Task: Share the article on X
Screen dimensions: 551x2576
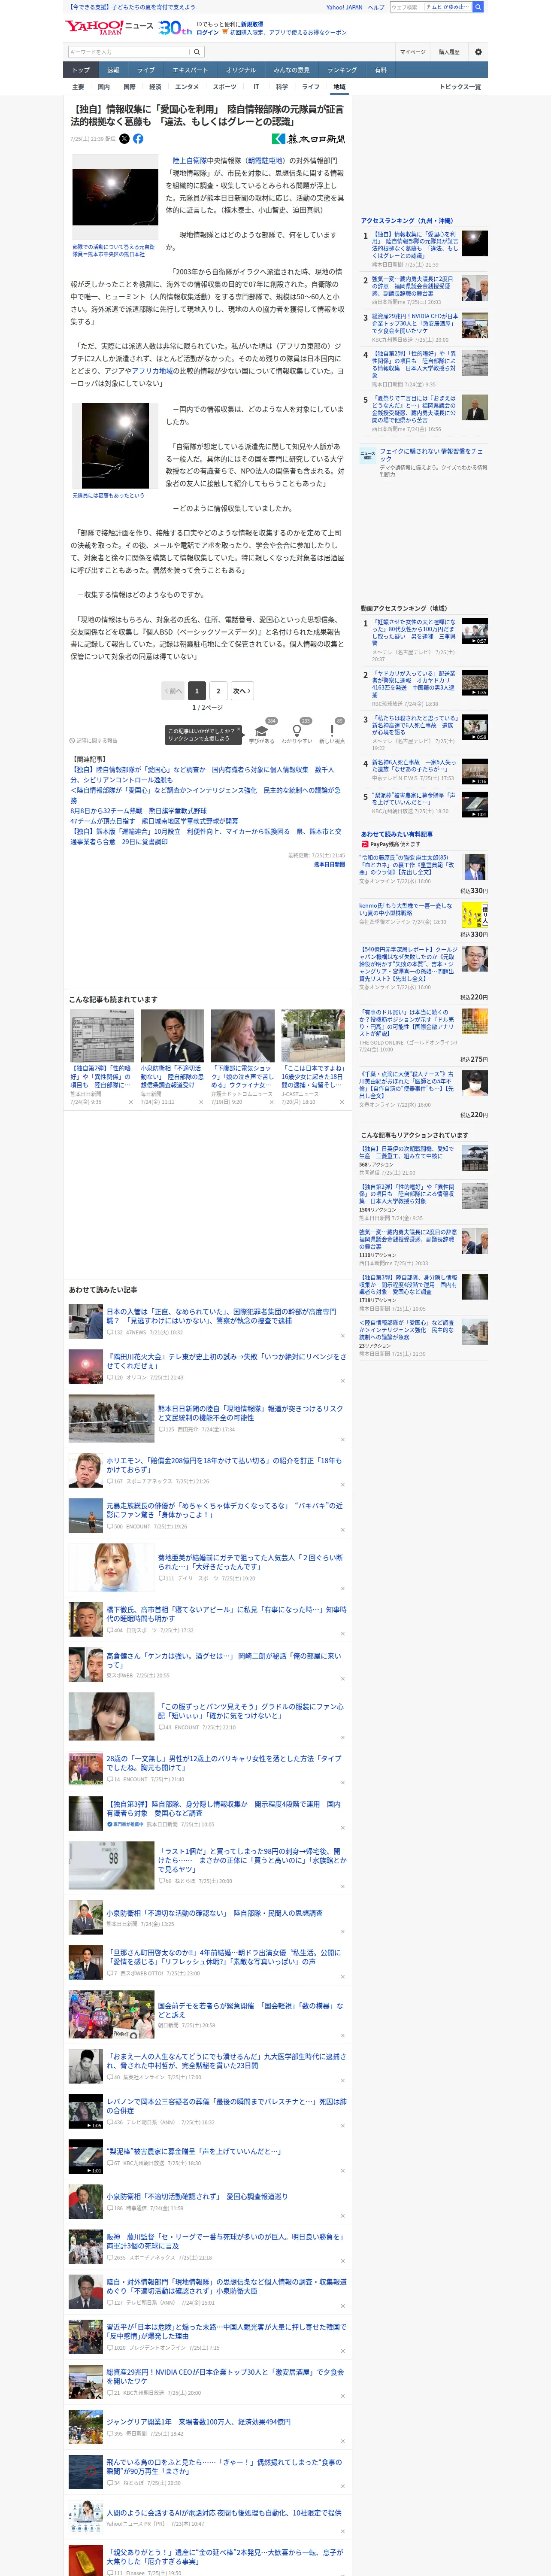Action: [x=125, y=139]
